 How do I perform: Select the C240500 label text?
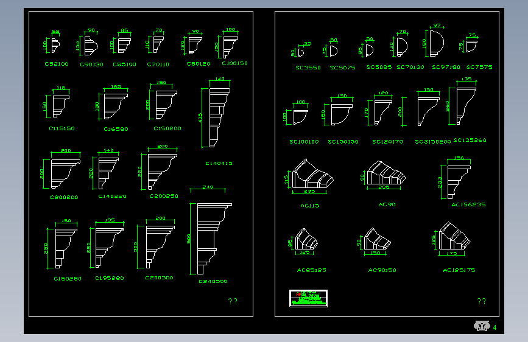213,281
